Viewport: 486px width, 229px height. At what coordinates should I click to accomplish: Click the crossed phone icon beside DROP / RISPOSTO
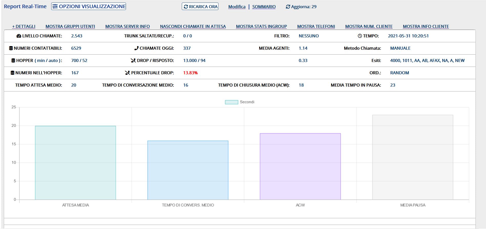pos(133,60)
